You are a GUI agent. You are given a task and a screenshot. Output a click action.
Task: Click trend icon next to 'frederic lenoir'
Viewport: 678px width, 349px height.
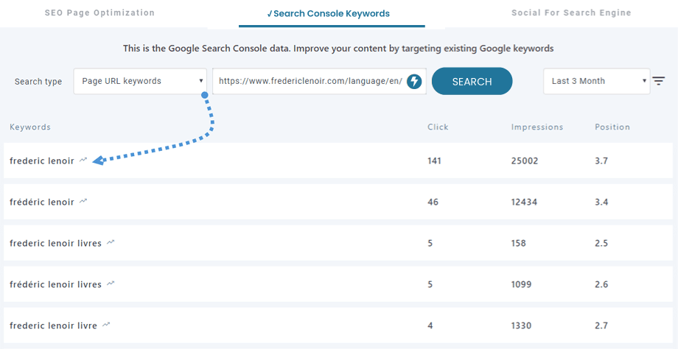(83, 160)
